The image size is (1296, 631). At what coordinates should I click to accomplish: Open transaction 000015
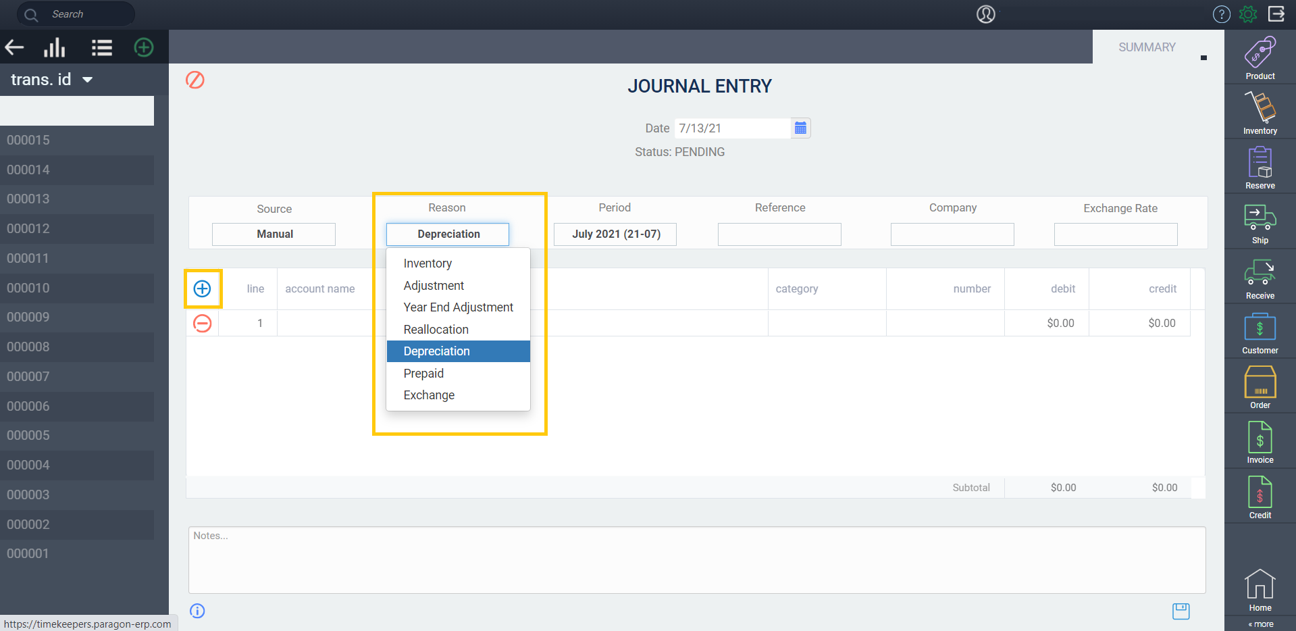point(77,141)
